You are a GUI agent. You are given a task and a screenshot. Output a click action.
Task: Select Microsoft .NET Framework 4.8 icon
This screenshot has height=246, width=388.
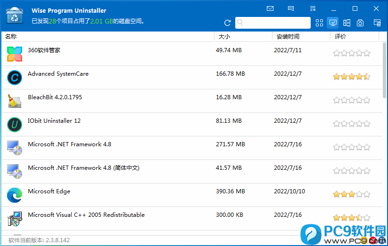click(x=15, y=148)
